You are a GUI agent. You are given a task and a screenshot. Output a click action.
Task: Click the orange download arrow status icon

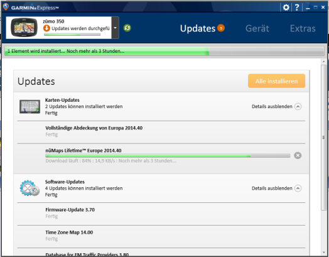pyautogui.click(x=46, y=28)
